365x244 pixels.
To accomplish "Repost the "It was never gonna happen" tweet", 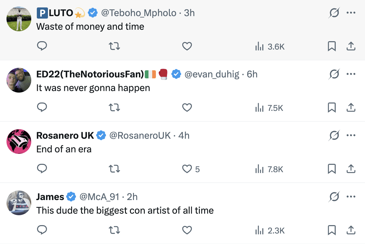I will pyautogui.click(x=114, y=108).
